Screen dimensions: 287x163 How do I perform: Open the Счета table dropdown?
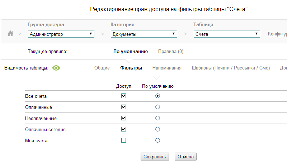point(227,34)
